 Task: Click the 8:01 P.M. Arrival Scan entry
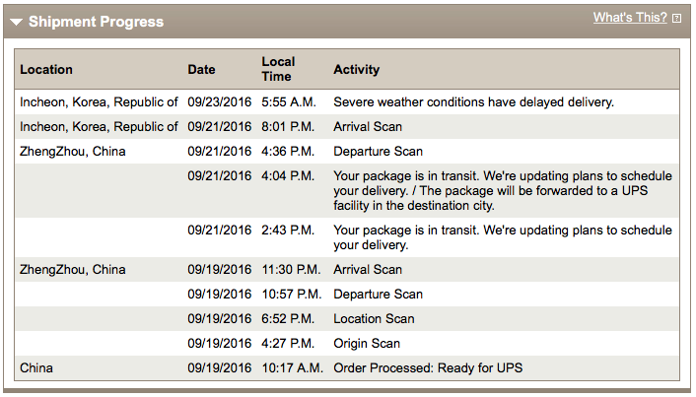(368, 127)
